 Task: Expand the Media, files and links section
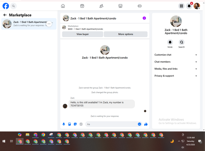176,69
